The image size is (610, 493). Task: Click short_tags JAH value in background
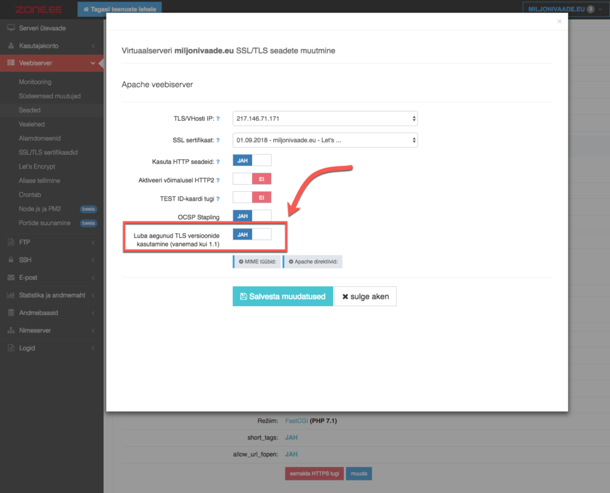coord(291,438)
